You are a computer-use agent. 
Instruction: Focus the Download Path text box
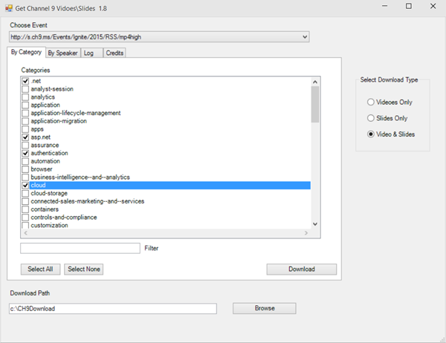(x=111, y=308)
